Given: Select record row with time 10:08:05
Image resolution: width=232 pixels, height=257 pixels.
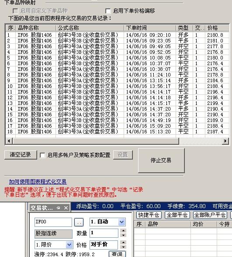Looking at the screenshot, I should click(117, 58).
